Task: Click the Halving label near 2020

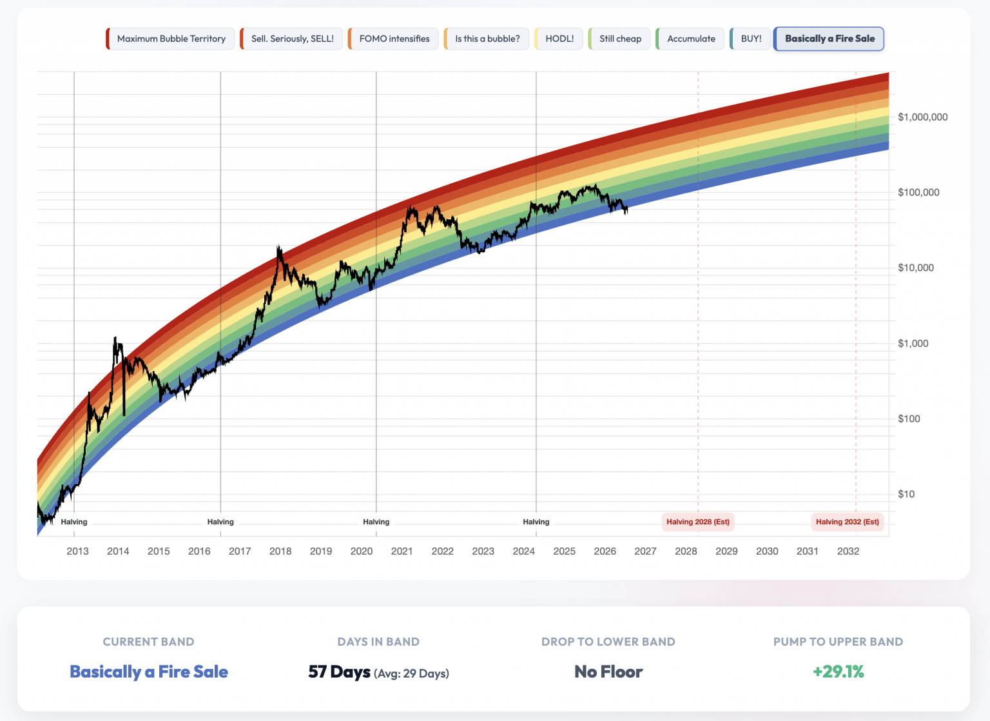Action: [x=376, y=522]
